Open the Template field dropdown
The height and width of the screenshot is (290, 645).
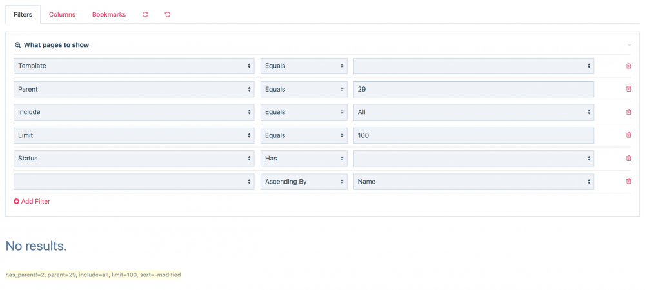(134, 66)
